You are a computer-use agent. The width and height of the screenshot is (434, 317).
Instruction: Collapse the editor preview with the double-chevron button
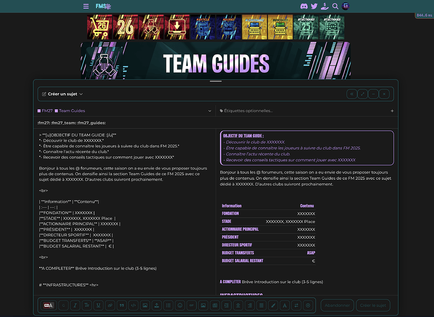[x=352, y=94]
